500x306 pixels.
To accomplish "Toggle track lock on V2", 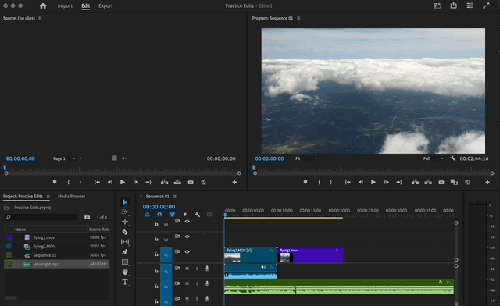I will [x=156, y=239].
